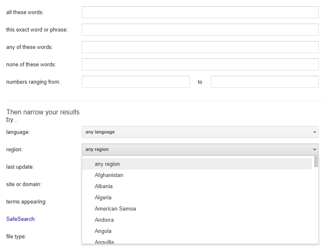Screen dimensions: 323x247
Task: Collapse the 'any region' dropdown
Action: click(x=200, y=150)
